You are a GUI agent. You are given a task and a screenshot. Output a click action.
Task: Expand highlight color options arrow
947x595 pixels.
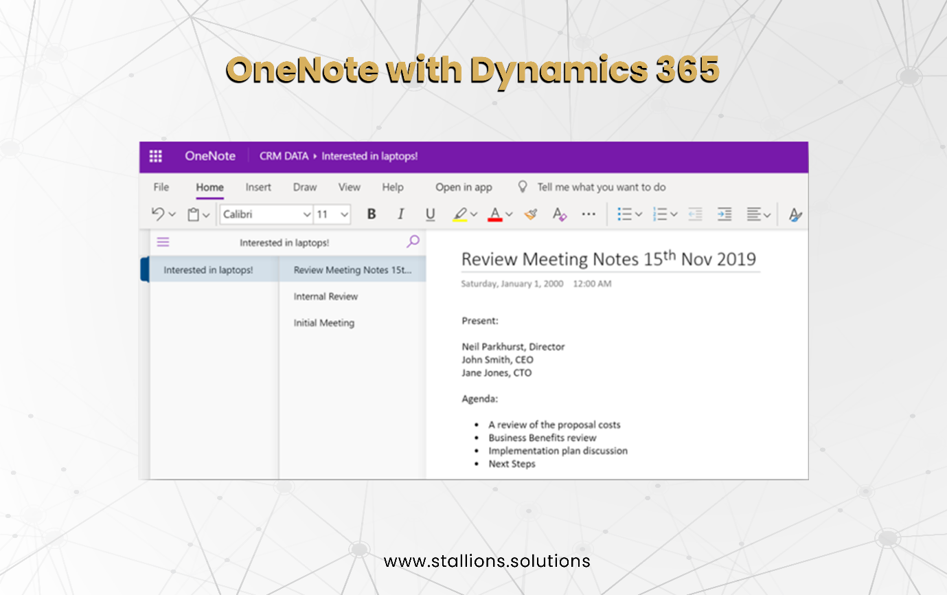tap(474, 214)
